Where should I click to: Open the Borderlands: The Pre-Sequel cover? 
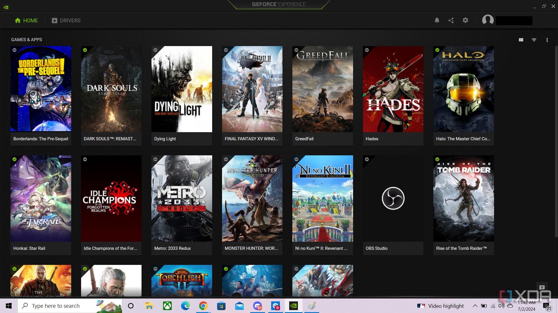point(41,89)
